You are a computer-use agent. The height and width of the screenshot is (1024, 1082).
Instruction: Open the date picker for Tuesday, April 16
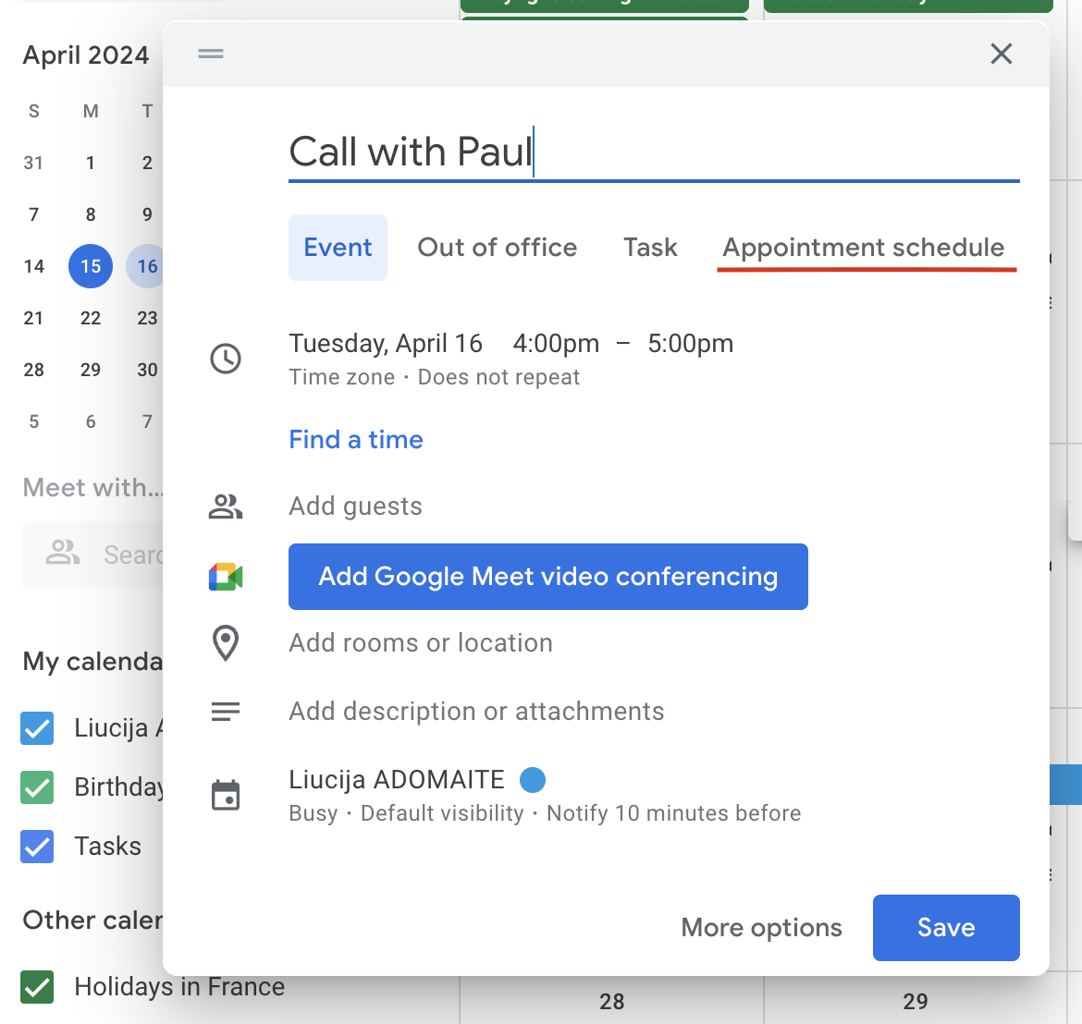pos(386,343)
